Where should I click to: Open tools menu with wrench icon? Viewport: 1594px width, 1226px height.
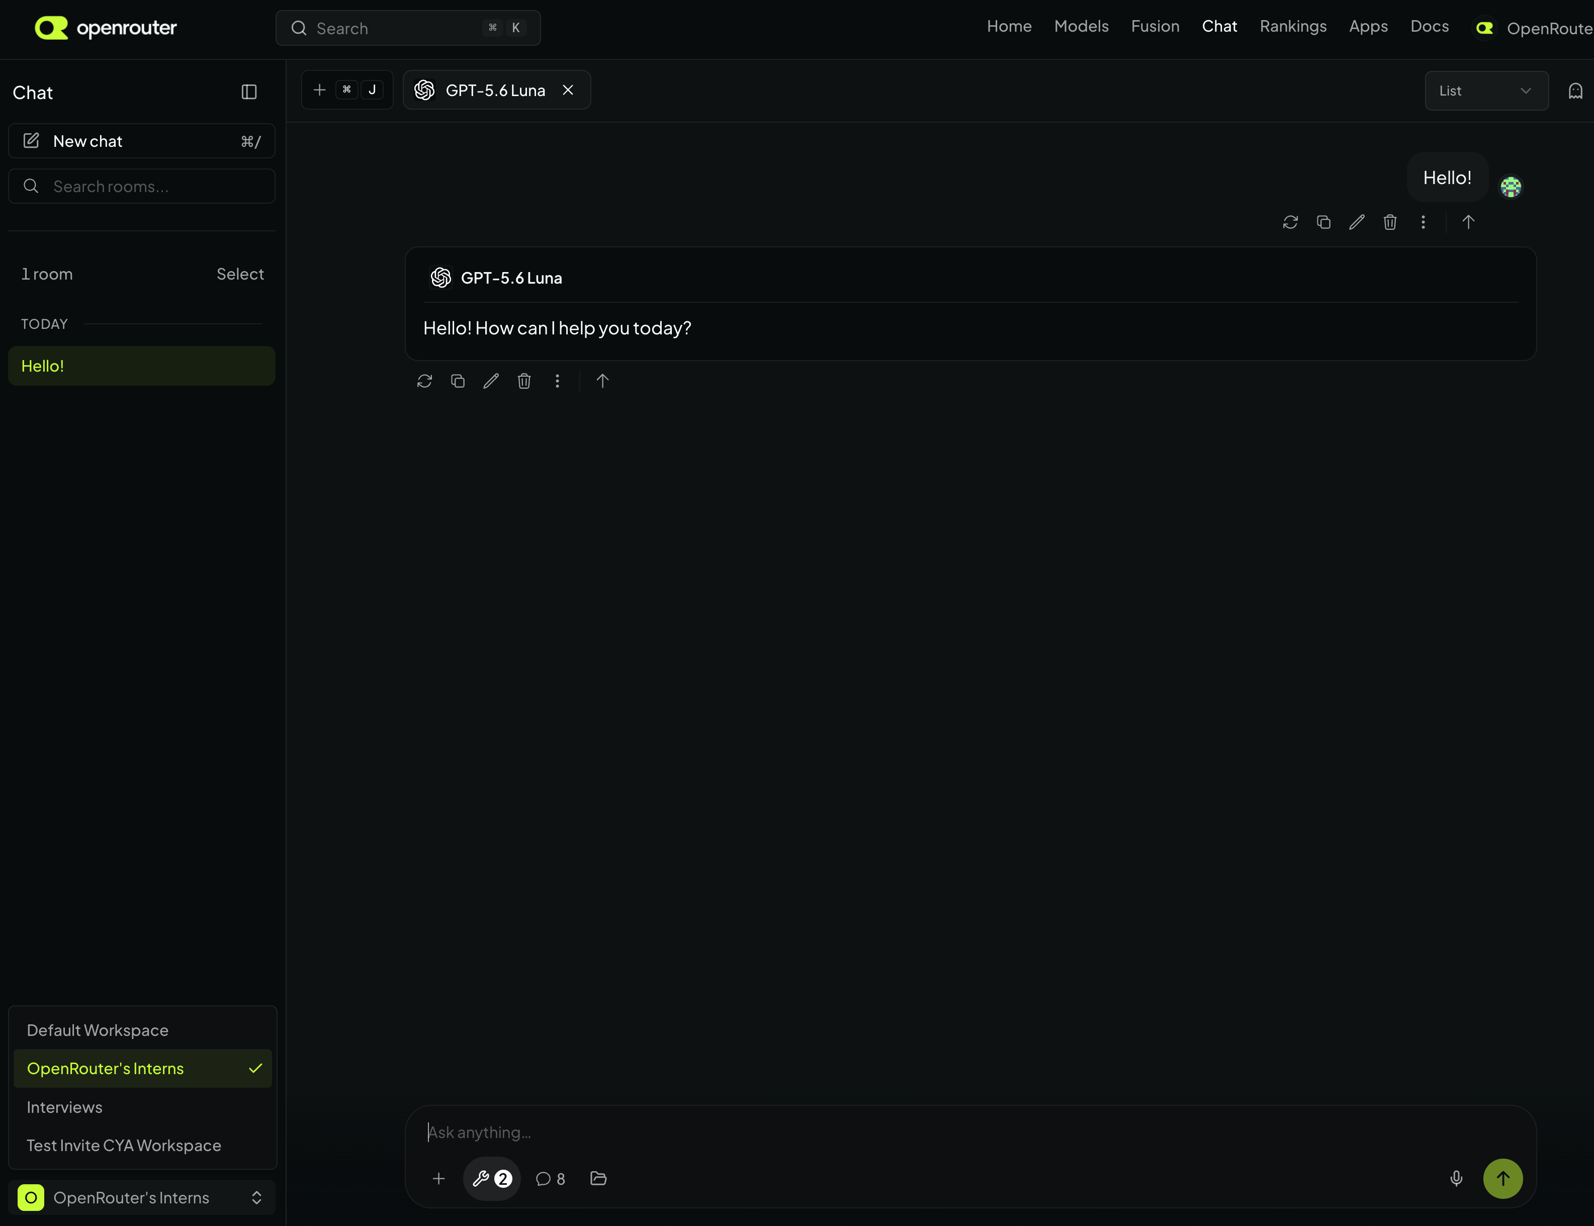click(492, 1178)
